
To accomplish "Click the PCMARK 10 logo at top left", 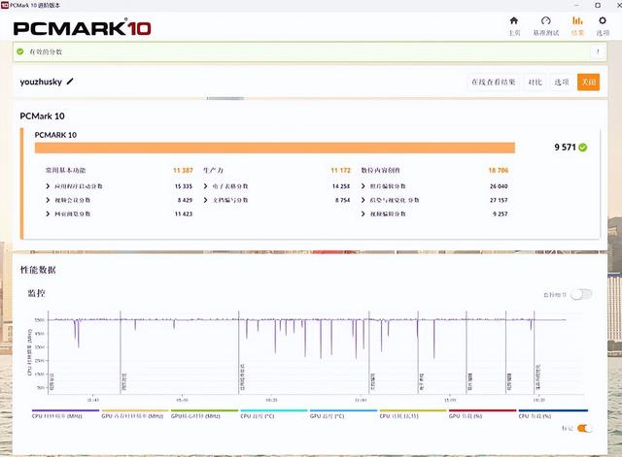I will tap(82, 28).
